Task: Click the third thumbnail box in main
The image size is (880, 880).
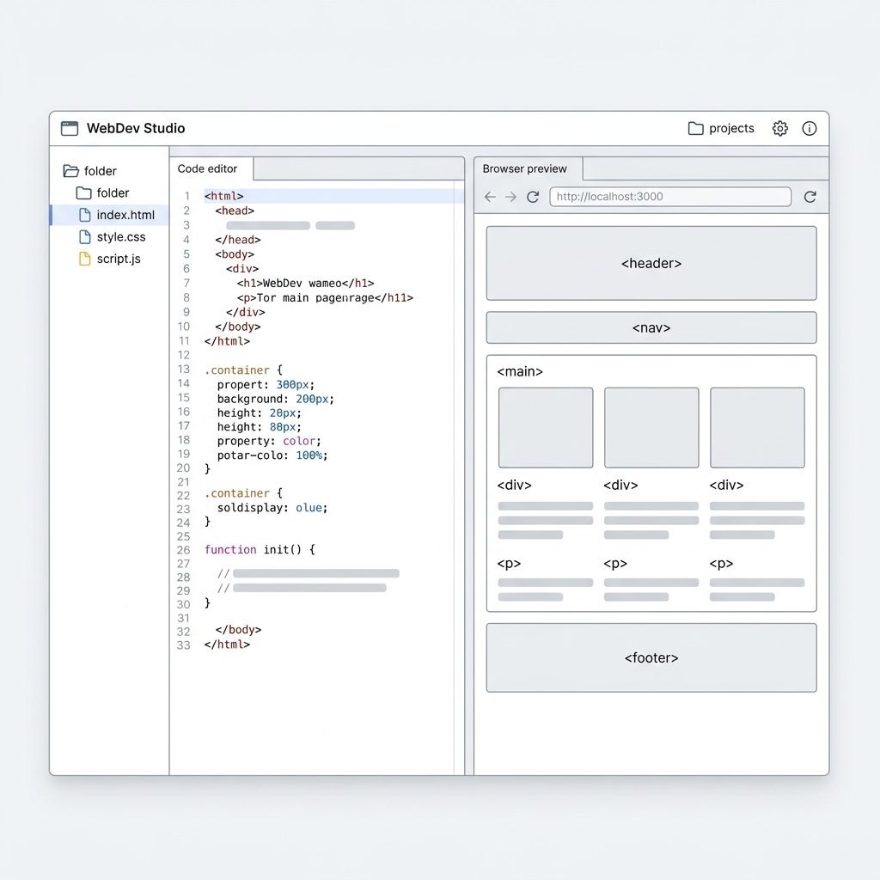Action: [757, 428]
